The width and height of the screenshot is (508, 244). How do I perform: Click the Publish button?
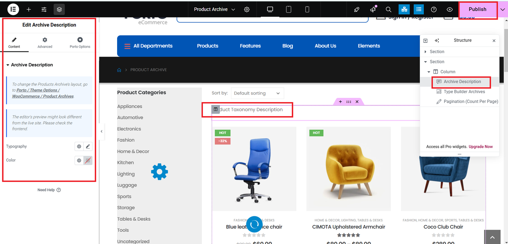point(477,10)
